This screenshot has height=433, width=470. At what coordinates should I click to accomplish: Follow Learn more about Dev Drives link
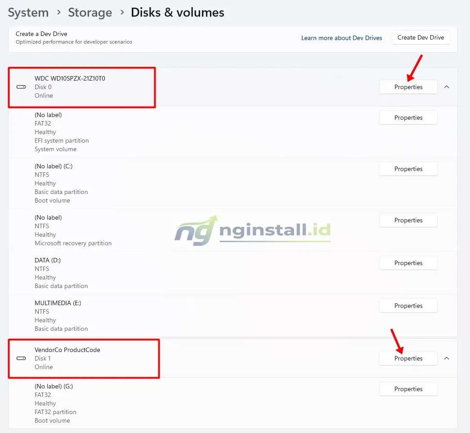point(342,38)
